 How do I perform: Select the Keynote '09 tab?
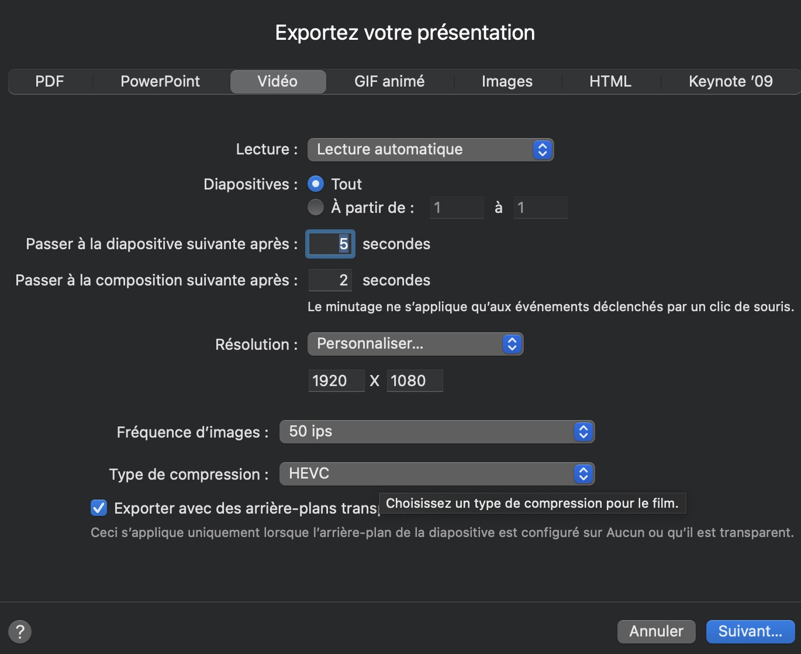pyautogui.click(x=730, y=81)
